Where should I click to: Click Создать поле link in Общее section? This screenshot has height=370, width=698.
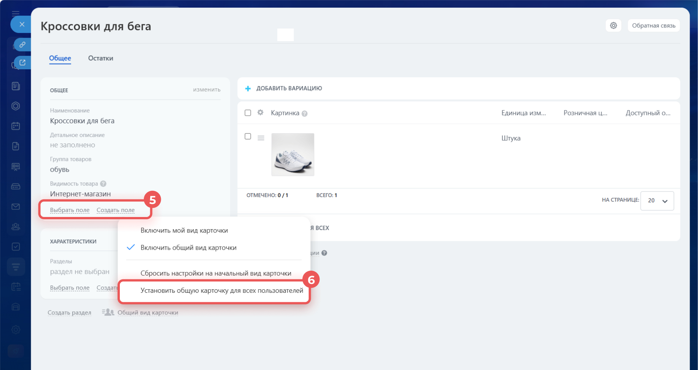pyautogui.click(x=115, y=210)
